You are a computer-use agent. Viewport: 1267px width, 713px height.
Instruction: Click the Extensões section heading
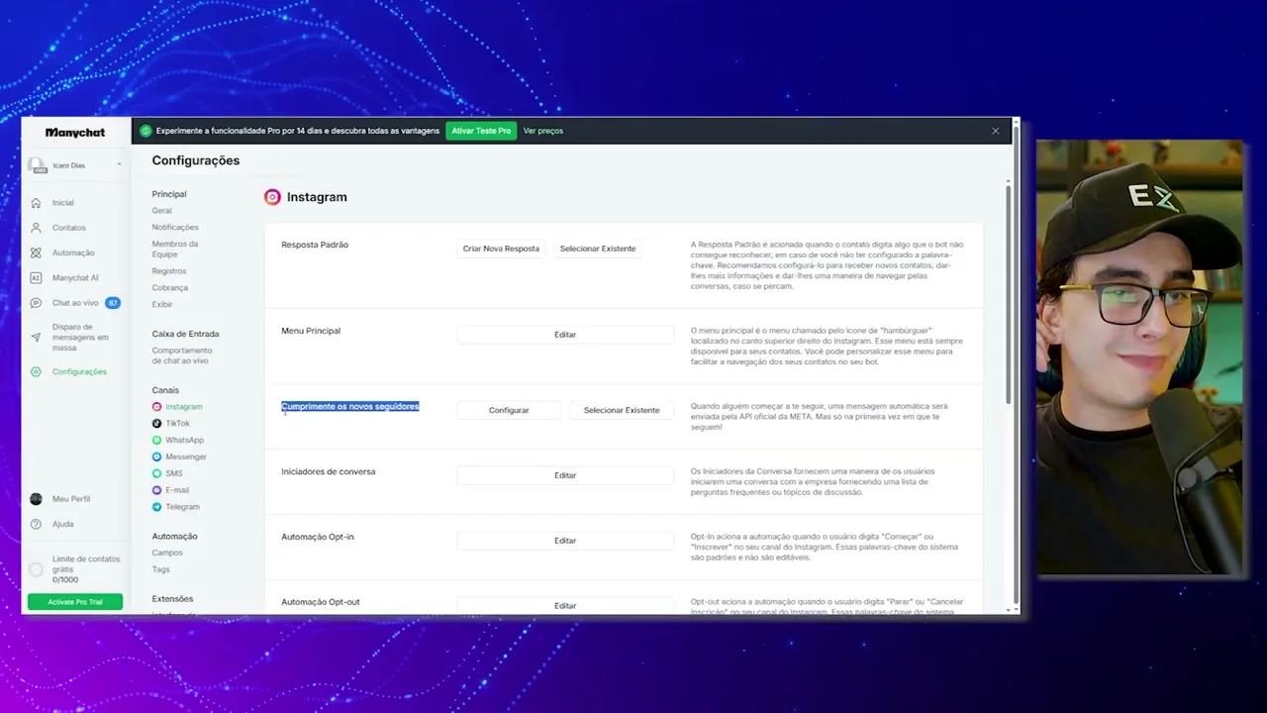(173, 599)
